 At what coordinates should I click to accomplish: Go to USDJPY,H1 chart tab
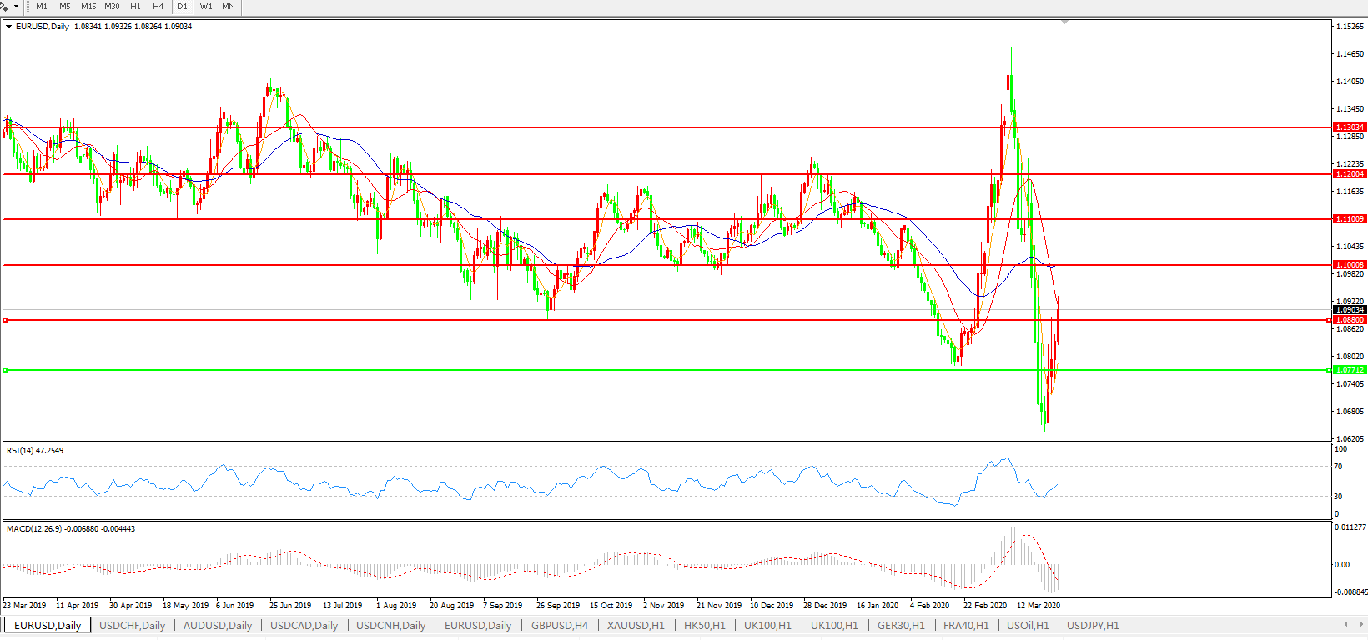pos(1093,626)
